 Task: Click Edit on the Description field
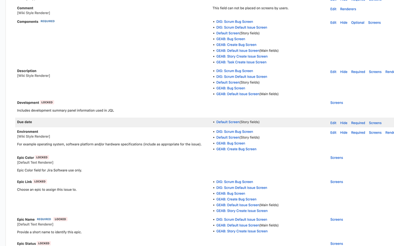[333, 72]
